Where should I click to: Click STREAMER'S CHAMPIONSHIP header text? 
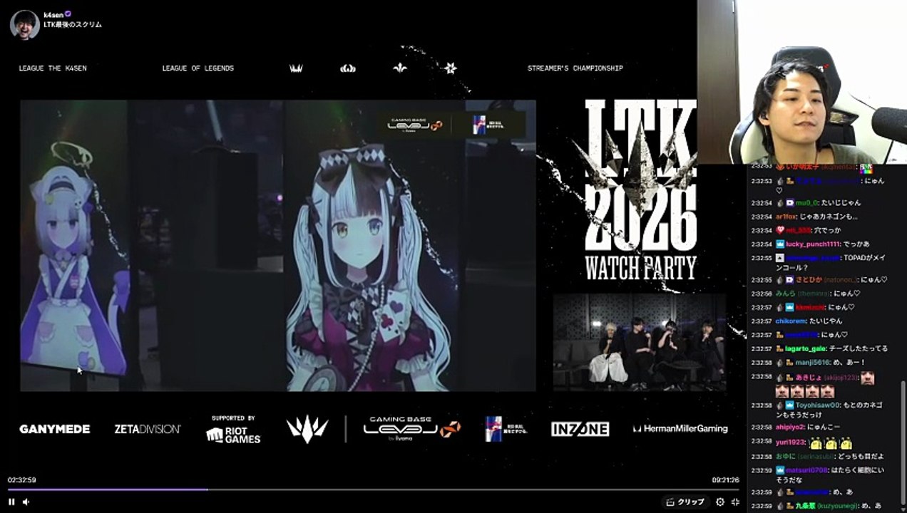pos(575,68)
